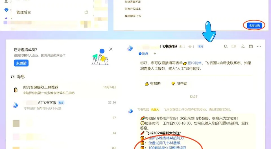
Task: Open the 飞书客服 chat in message list
Action: click(64, 105)
